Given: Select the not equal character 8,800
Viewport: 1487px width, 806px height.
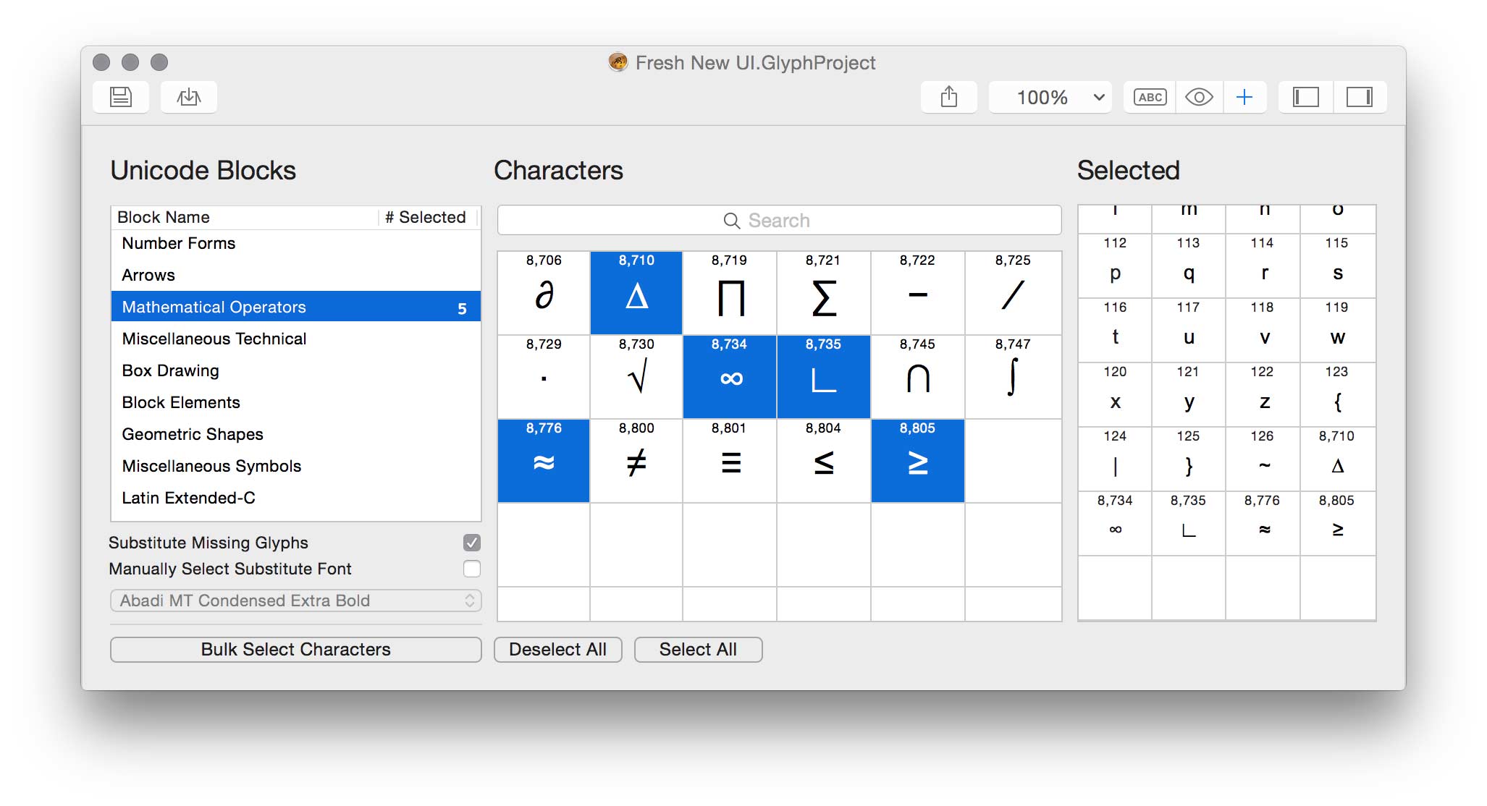Looking at the screenshot, I should 636,461.
